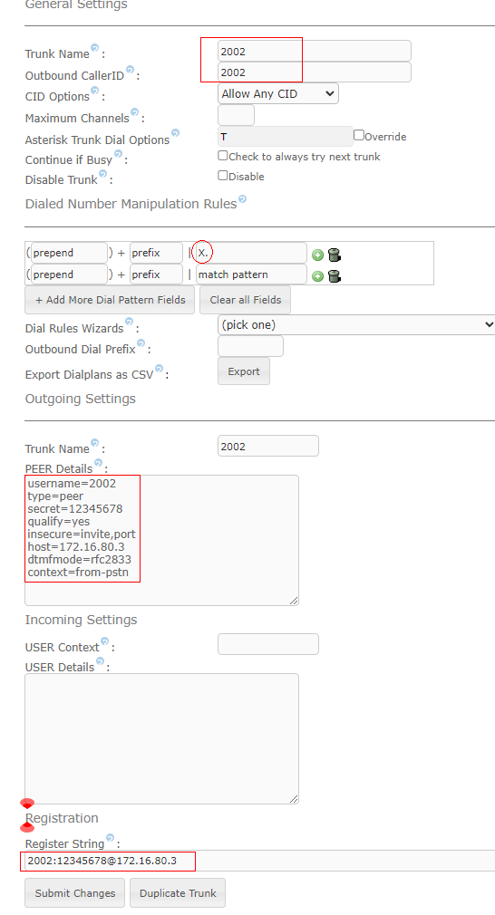Tick the Disable trunk checkbox
The width and height of the screenshot is (495, 915).
click(x=222, y=175)
